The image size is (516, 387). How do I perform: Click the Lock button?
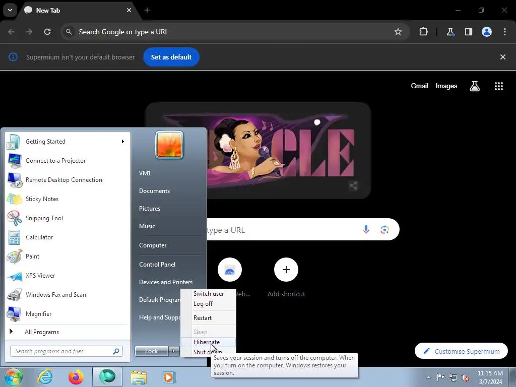point(151,351)
